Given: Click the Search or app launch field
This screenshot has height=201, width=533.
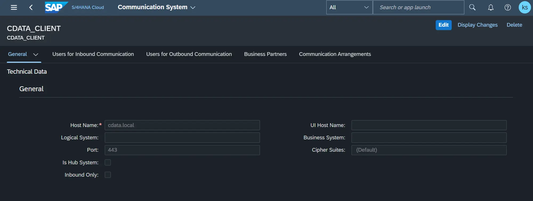Looking at the screenshot, I should coord(418,7).
